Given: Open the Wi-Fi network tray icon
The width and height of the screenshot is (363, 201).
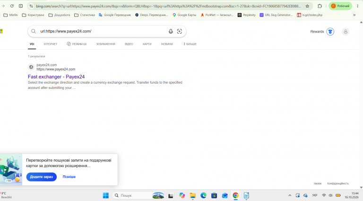Looking at the screenshot, I should 324,195.
